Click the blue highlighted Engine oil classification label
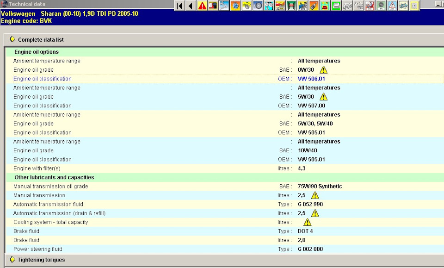 pyautogui.click(x=43, y=79)
